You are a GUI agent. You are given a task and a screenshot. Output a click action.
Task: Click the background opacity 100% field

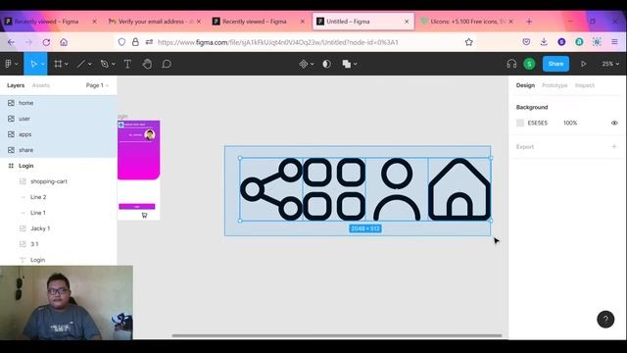click(570, 123)
